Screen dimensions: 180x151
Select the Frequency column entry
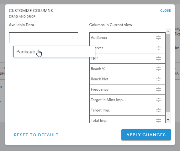tap(127, 89)
